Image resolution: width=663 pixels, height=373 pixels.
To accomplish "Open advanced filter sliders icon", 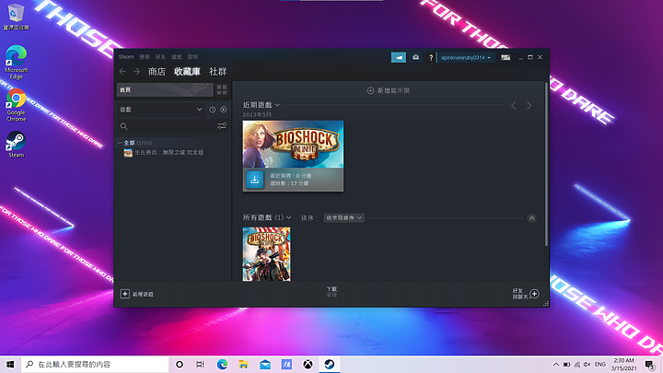I will click(222, 125).
